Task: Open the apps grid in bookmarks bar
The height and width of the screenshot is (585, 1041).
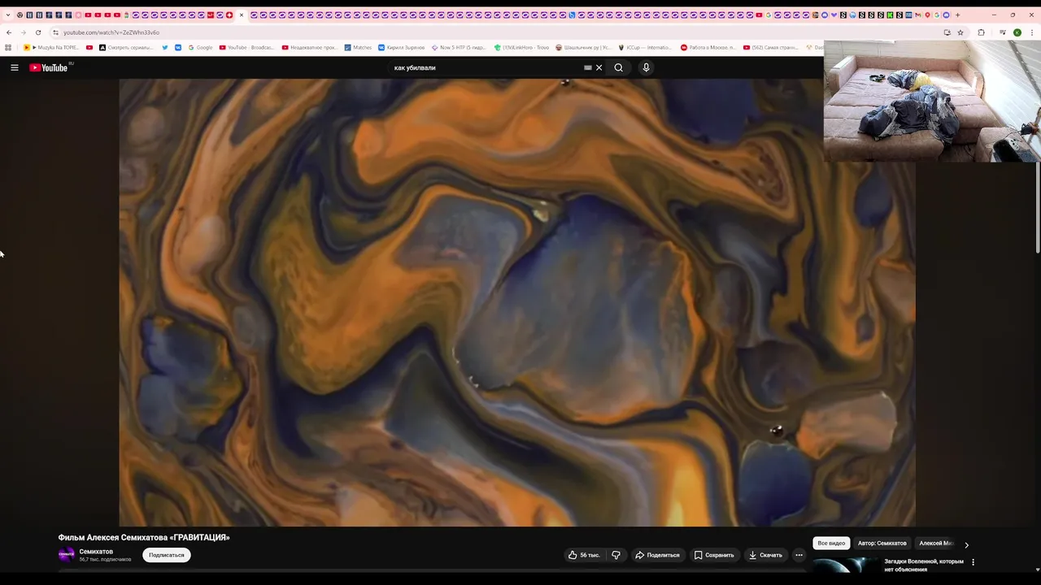Action: tap(8, 47)
